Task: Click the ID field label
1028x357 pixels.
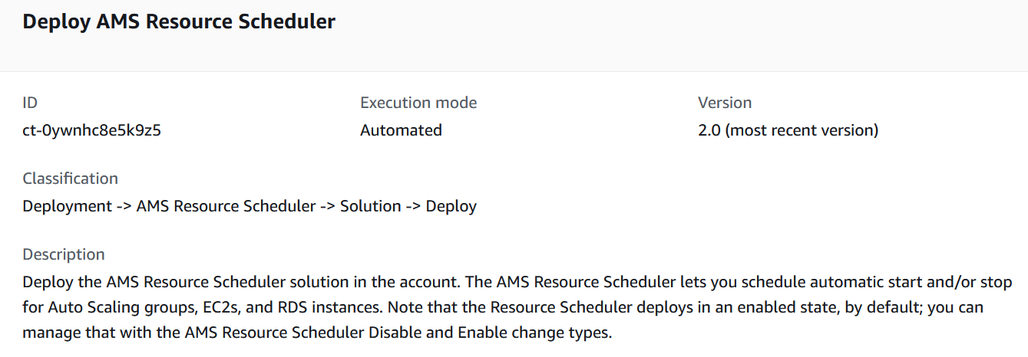Action: coord(30,103)
